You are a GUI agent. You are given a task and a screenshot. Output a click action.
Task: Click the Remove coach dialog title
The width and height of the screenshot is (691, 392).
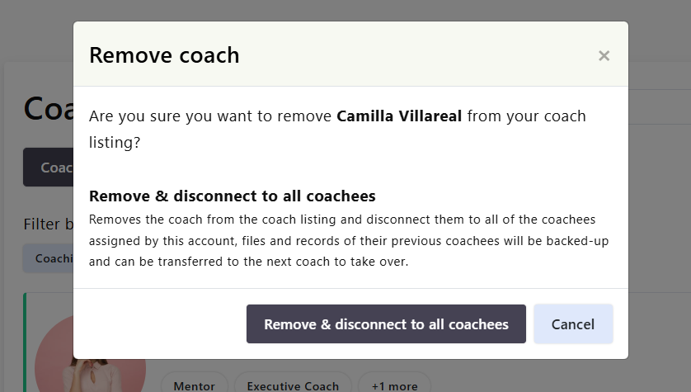point(164,55)
